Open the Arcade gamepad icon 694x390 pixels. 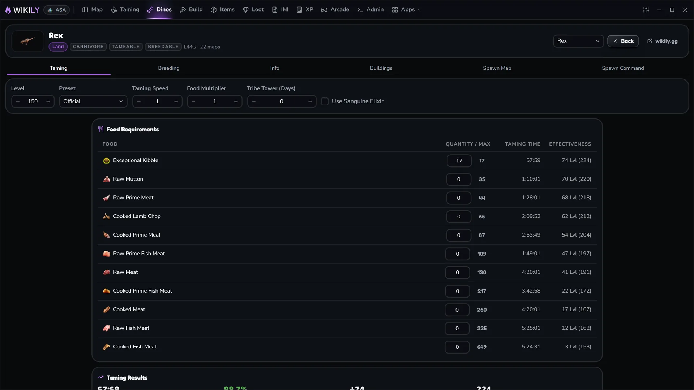click(324, 10)
